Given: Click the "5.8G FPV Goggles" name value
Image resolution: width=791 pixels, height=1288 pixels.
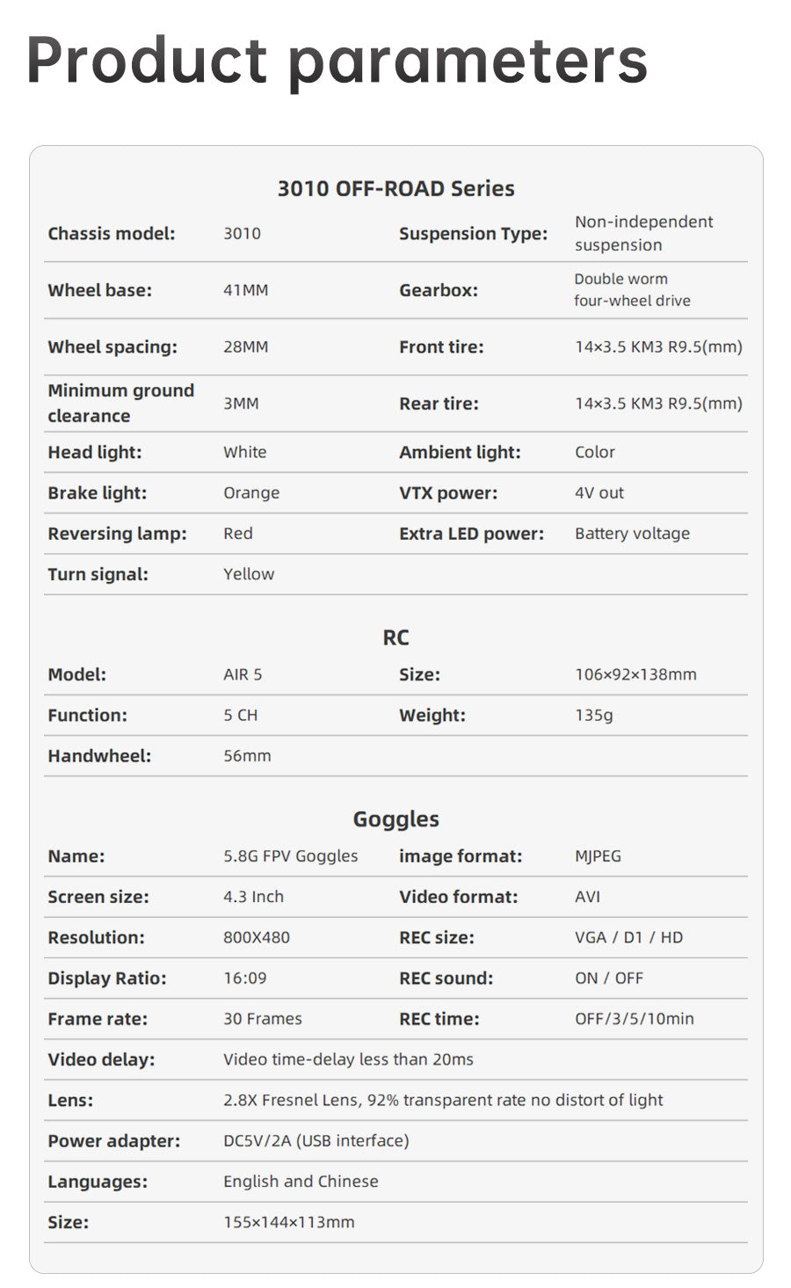Looking at the screenshot, I should [290, 855].
